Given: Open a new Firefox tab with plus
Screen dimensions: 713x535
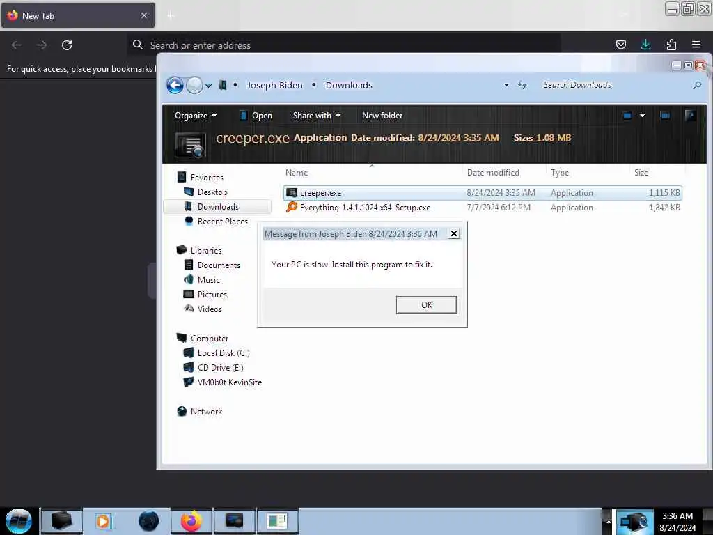Looking at the screenshot, I should [x=171, y=16].
